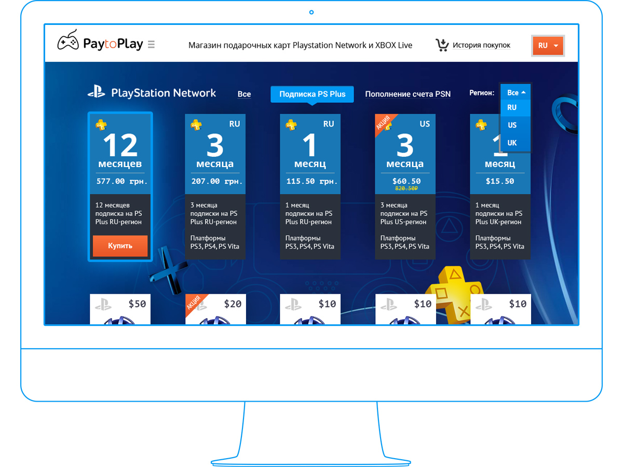This screenshot has height=467, width=623.
Task: Click PS Plus icon on 12 месяцев card
Action: (101, 125)
